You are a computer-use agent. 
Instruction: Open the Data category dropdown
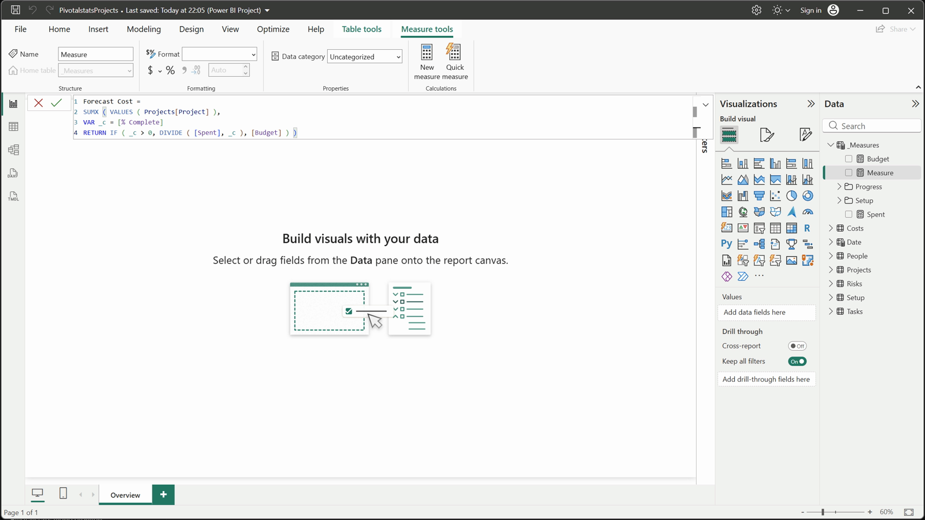[x=365, y=57]
